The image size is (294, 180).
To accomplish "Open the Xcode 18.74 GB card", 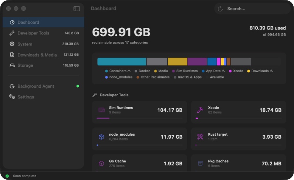I will pyautogui.click(x=239, y=112).
